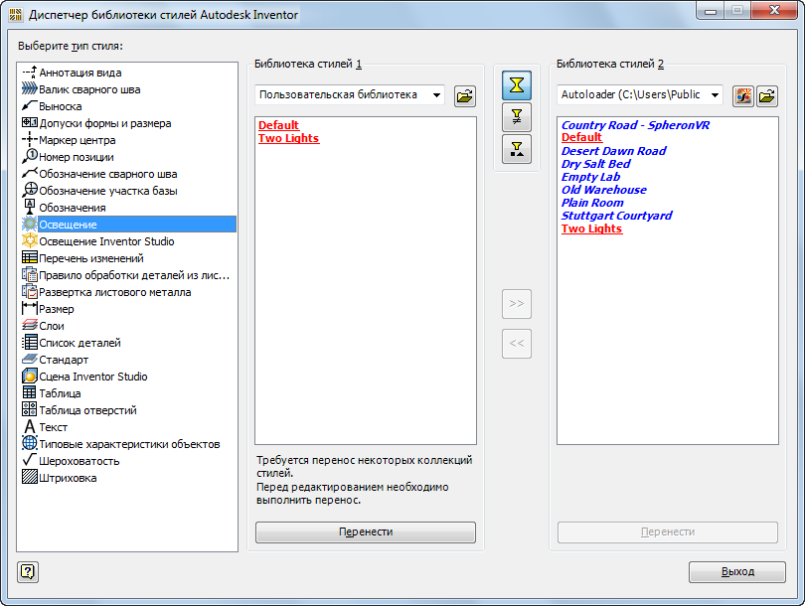Click the Обозначение сварного шва icon
Screen dimensions: 805x606
point(30,174)
